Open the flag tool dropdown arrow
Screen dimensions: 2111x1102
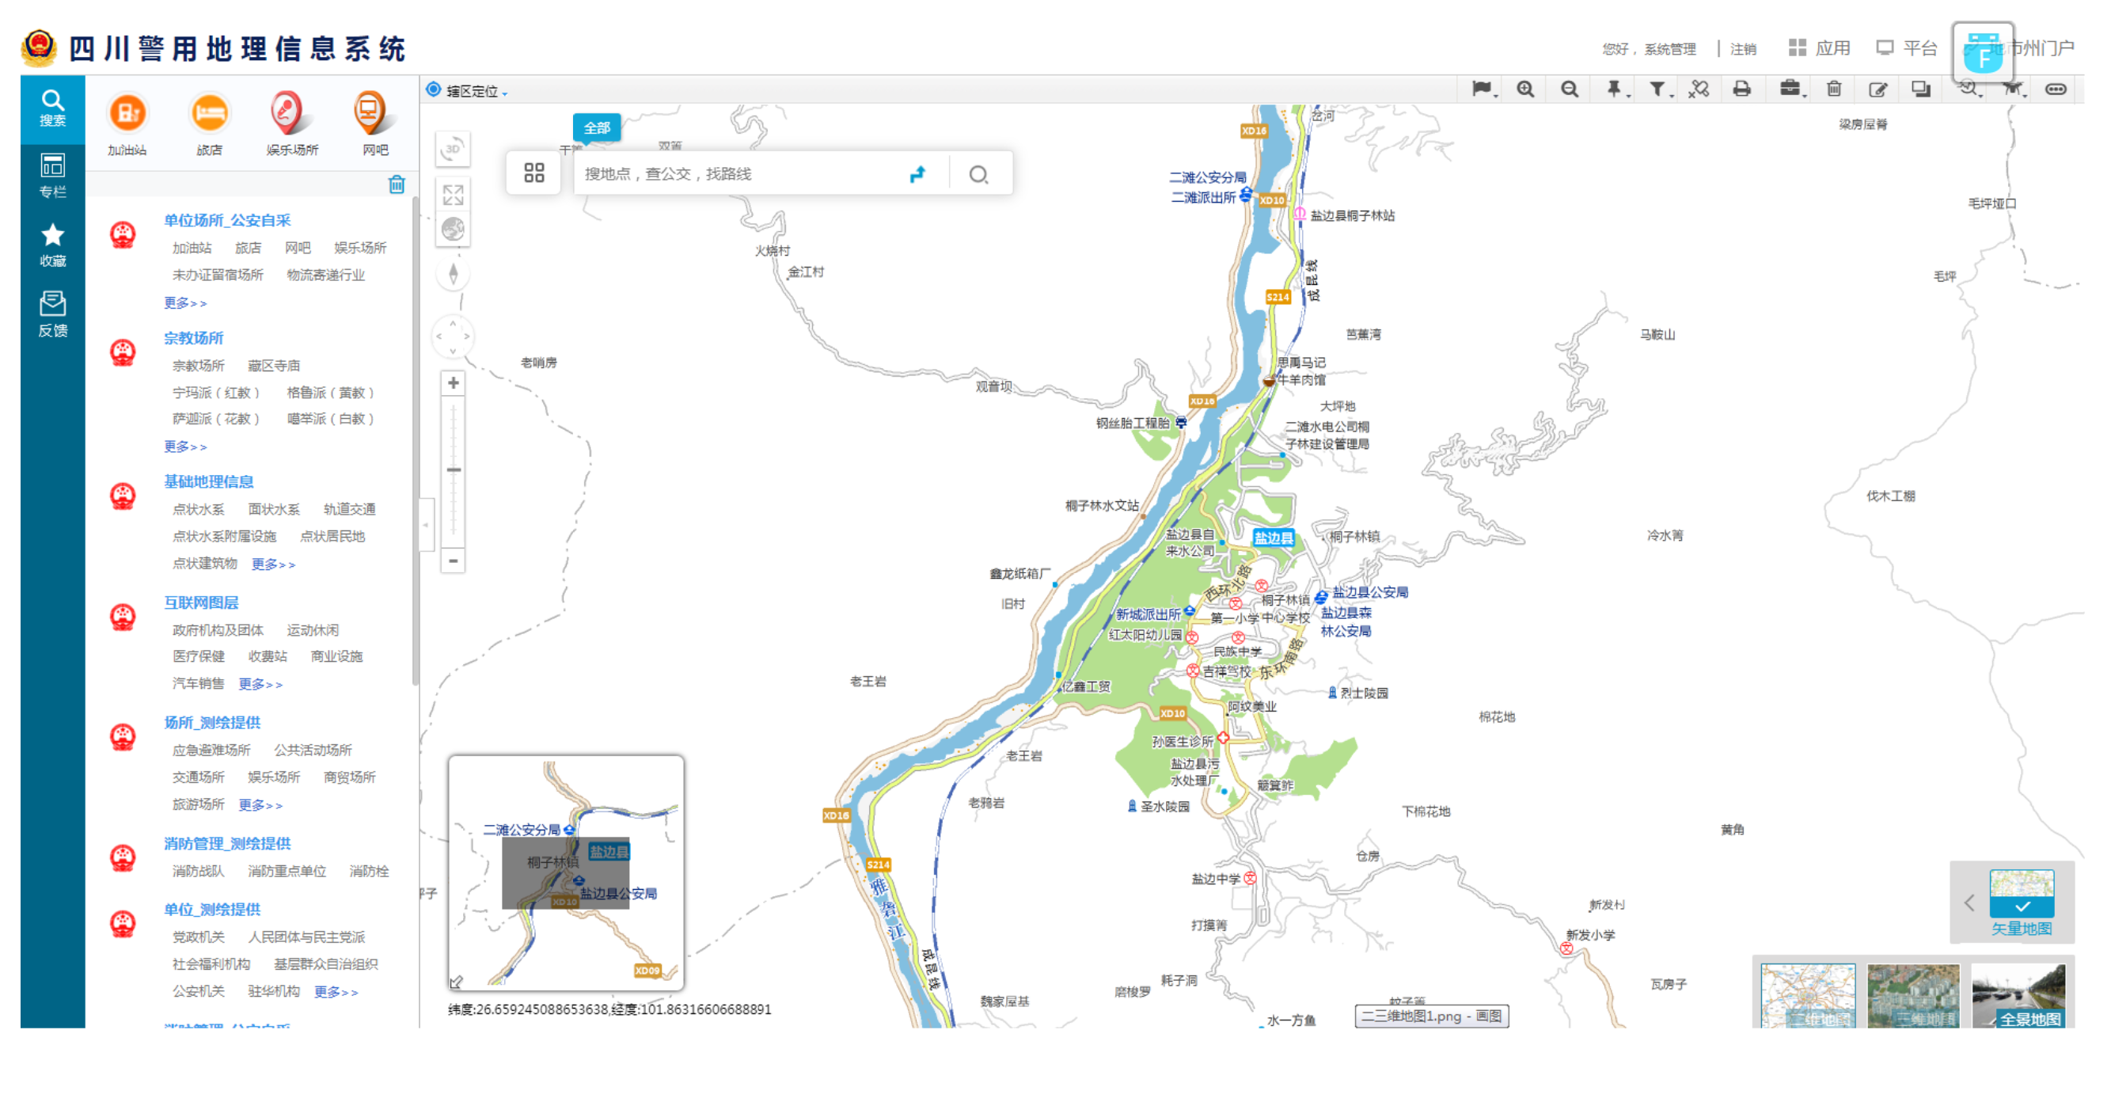(1497, 95)
